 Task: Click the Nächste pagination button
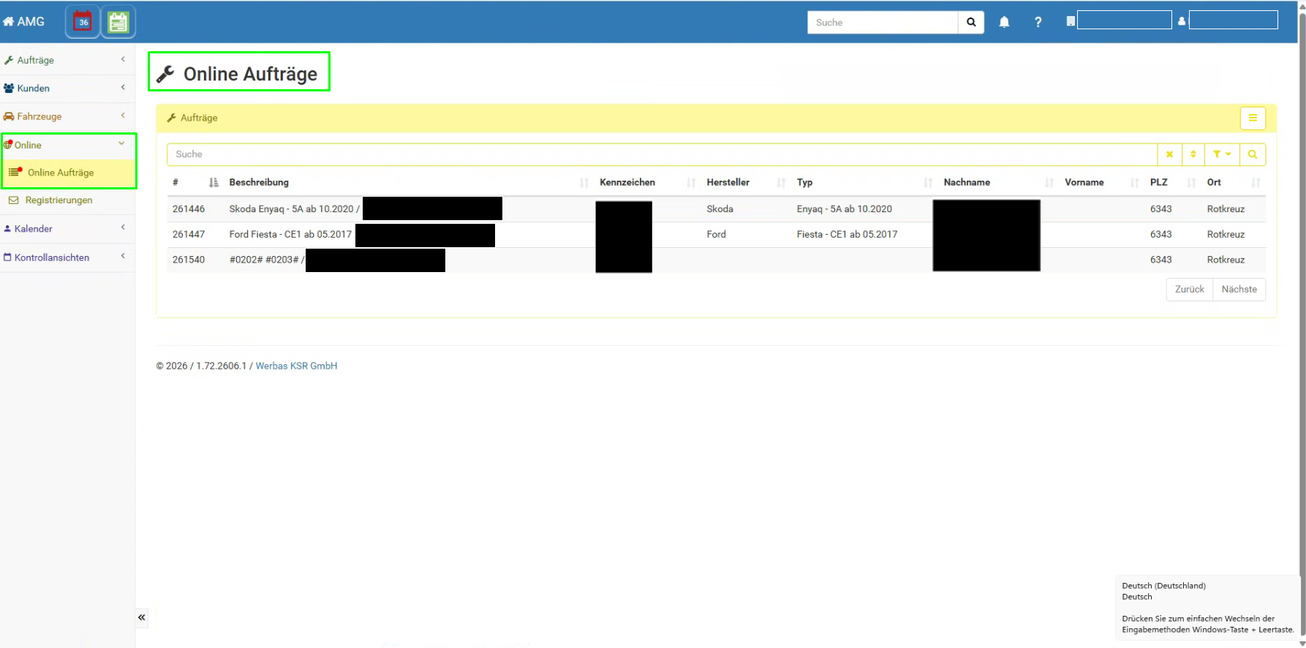pyautogui.click(x=1239, y=290)
